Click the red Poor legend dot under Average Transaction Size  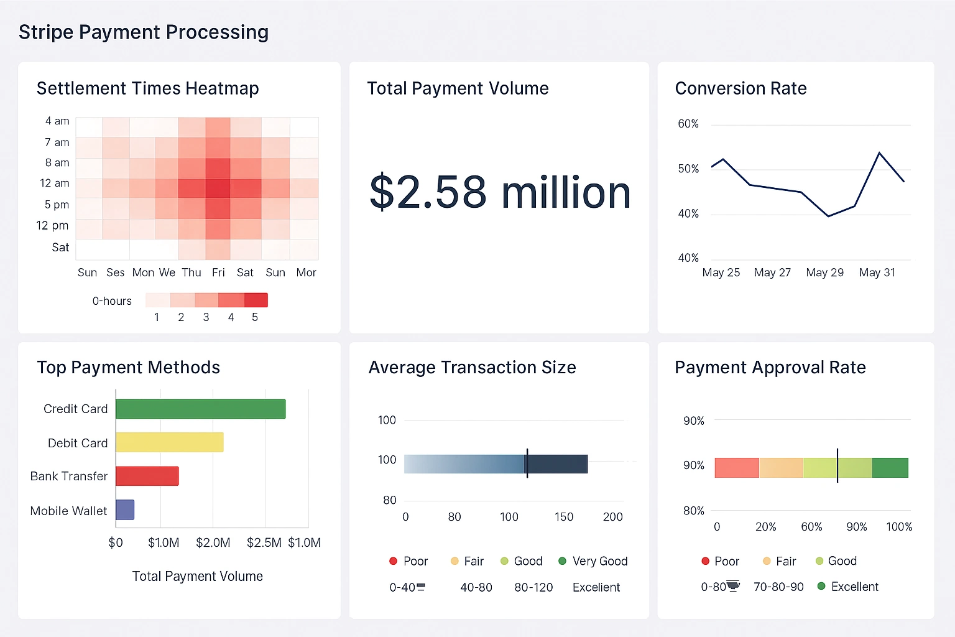pyautogui.click(x=393, y=561)
